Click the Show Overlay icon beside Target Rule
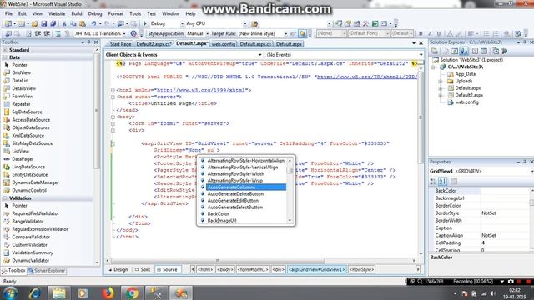Image resolution: width=534 pixels, height=300 pixels. (302, 33)
